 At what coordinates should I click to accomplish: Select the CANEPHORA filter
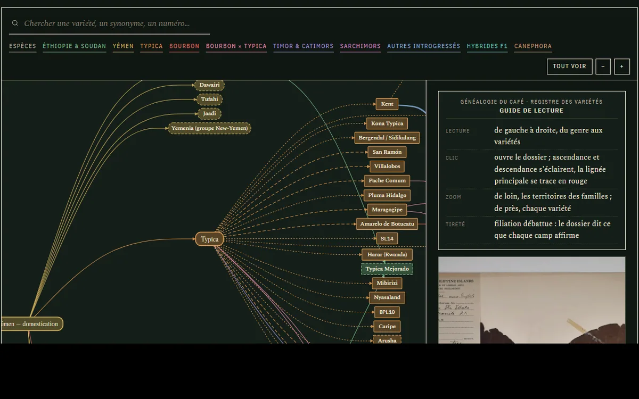click(532, 46)
